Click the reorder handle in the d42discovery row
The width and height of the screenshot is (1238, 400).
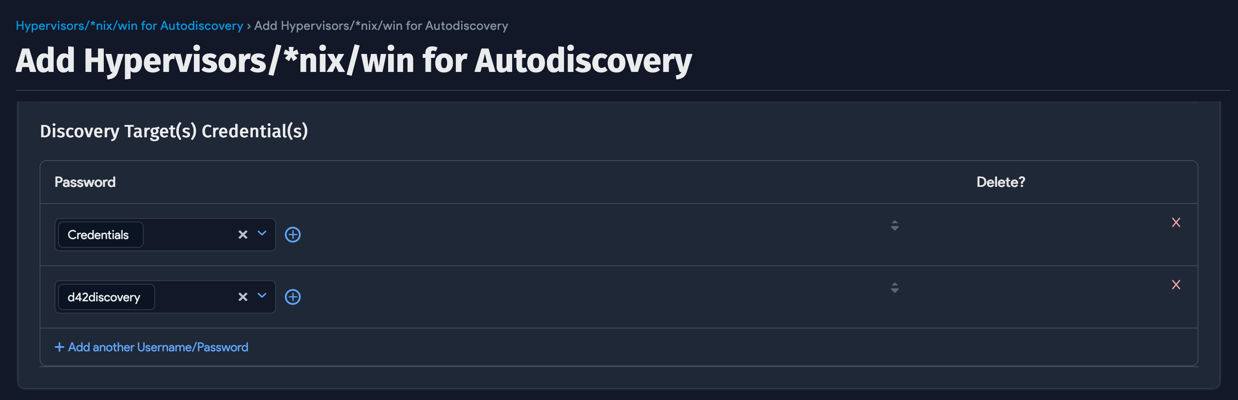[x=894, y=288]
